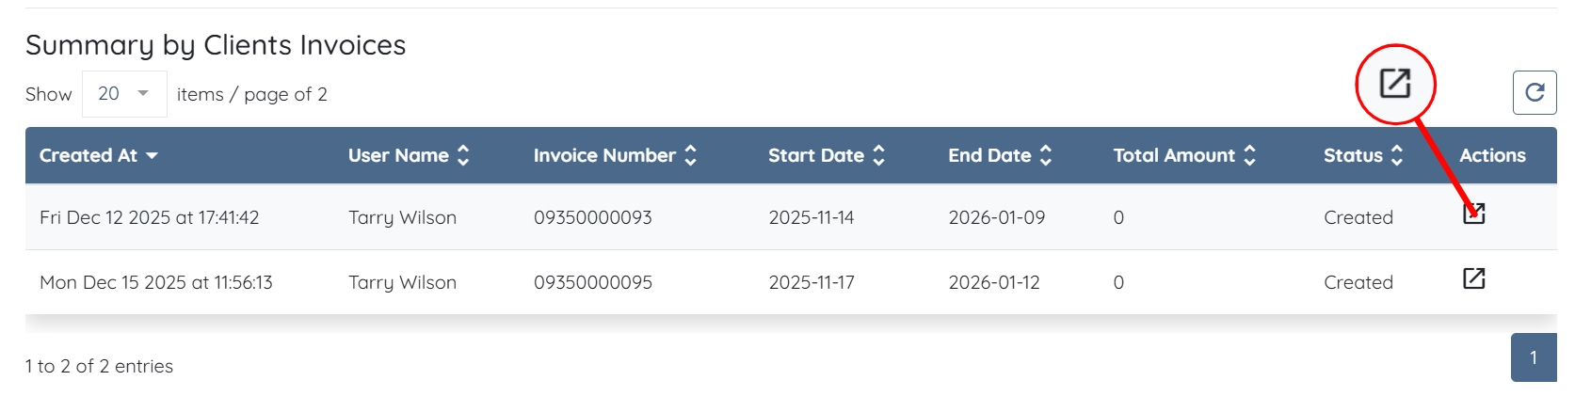Toggle Created At sort direction arrow
Image resolution: width=1575 pixels, height=412 pixels.
(x=153, y=156)
